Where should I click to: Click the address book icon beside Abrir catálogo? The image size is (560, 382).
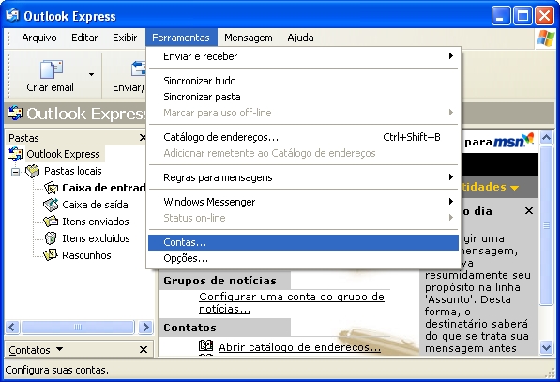pyautogui.click(x=205, y=346)
